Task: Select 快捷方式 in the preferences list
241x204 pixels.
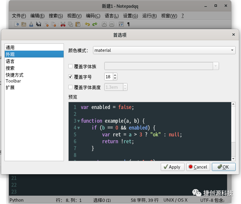Action: point(34,75)
